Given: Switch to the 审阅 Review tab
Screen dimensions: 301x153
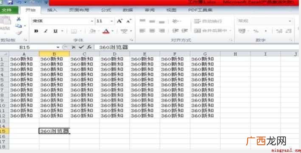Looking at the screenshot, I should click(x=149, y=10).
